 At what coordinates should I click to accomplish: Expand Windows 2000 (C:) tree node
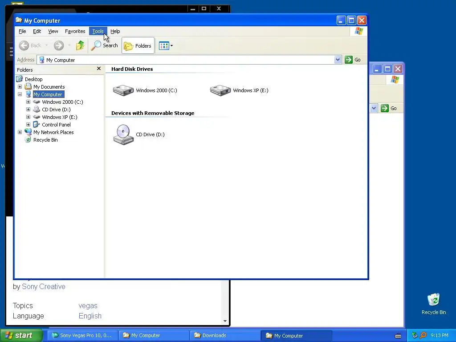click(x=28, y=102)
